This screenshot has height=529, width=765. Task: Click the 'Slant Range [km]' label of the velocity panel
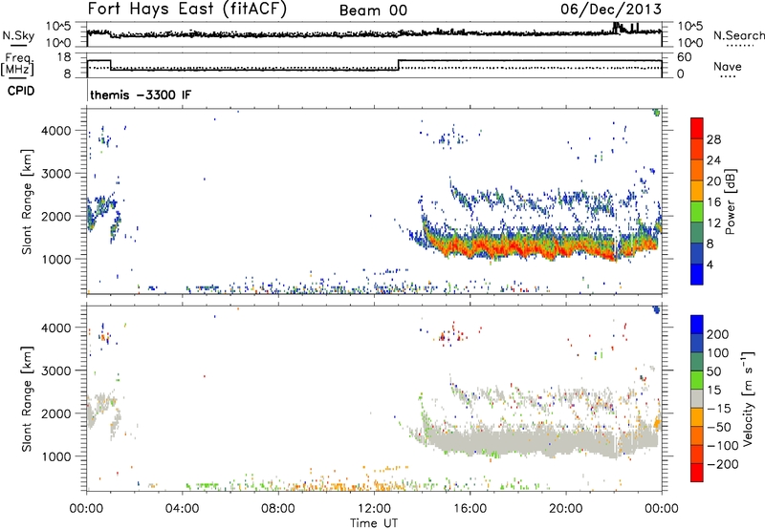27,399
